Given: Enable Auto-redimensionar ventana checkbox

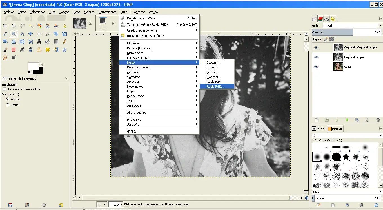Looking at the screenshot, I should (x=5, y=89).
